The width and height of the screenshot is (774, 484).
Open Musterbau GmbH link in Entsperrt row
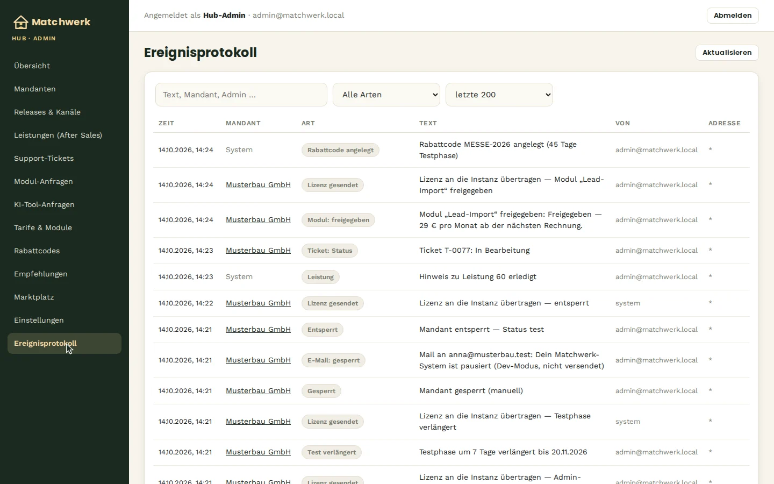(x=258, y=329)
